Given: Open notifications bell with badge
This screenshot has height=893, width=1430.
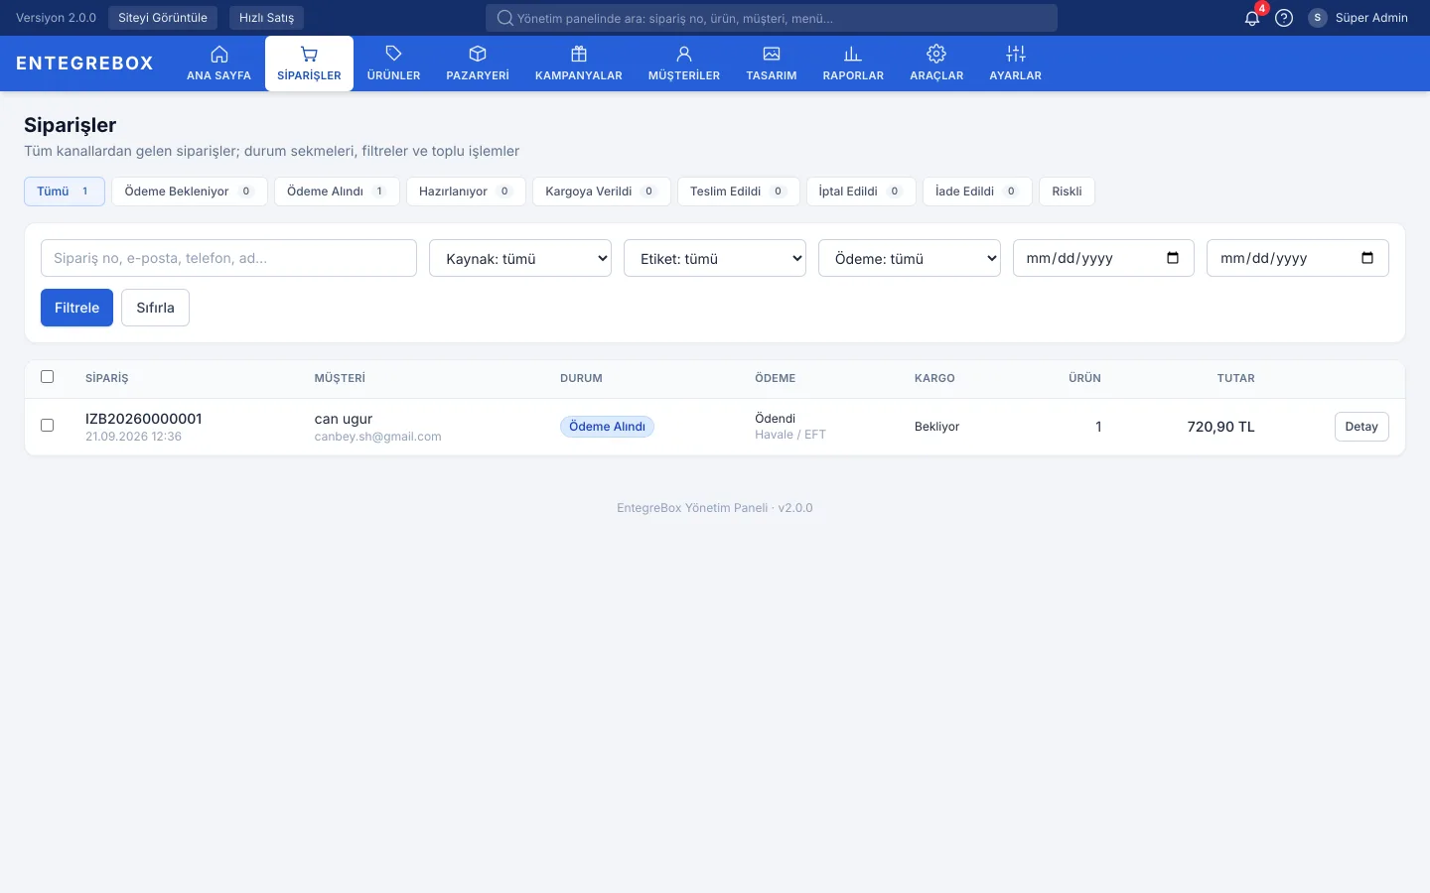Looking at the screenshot, I should (1252, 18).
